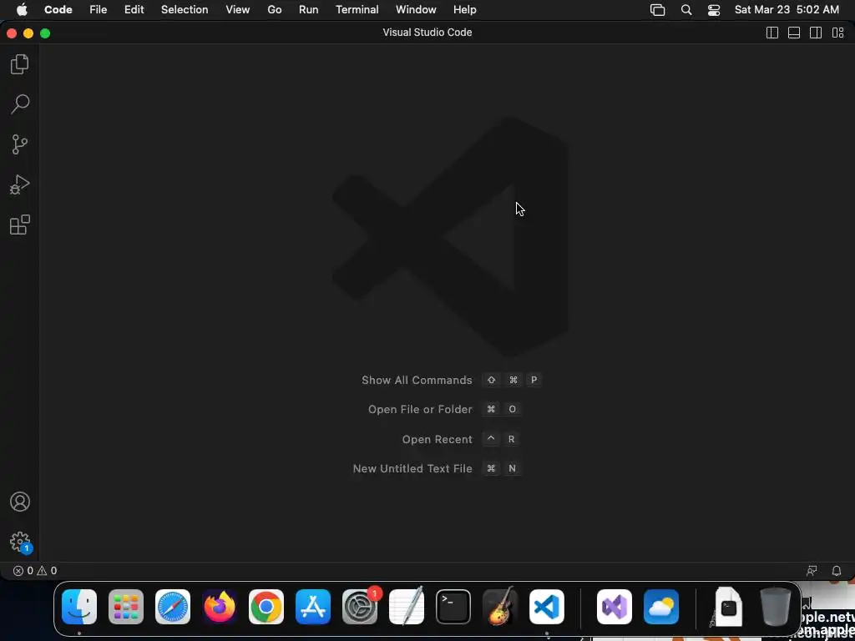The width and height of the screenshot is (855, 641).
Task: Open the Code application menu
Action: pyautogui.click(x=58, y=10)
